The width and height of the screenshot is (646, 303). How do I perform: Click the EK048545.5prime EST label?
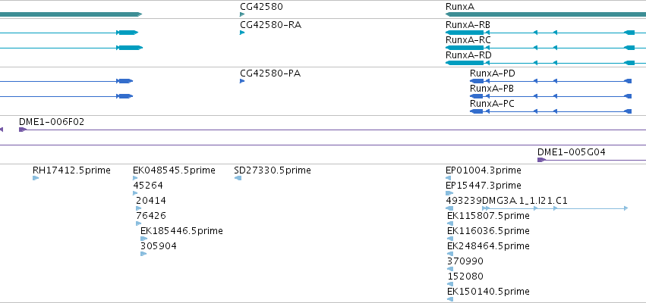[174, 170]
